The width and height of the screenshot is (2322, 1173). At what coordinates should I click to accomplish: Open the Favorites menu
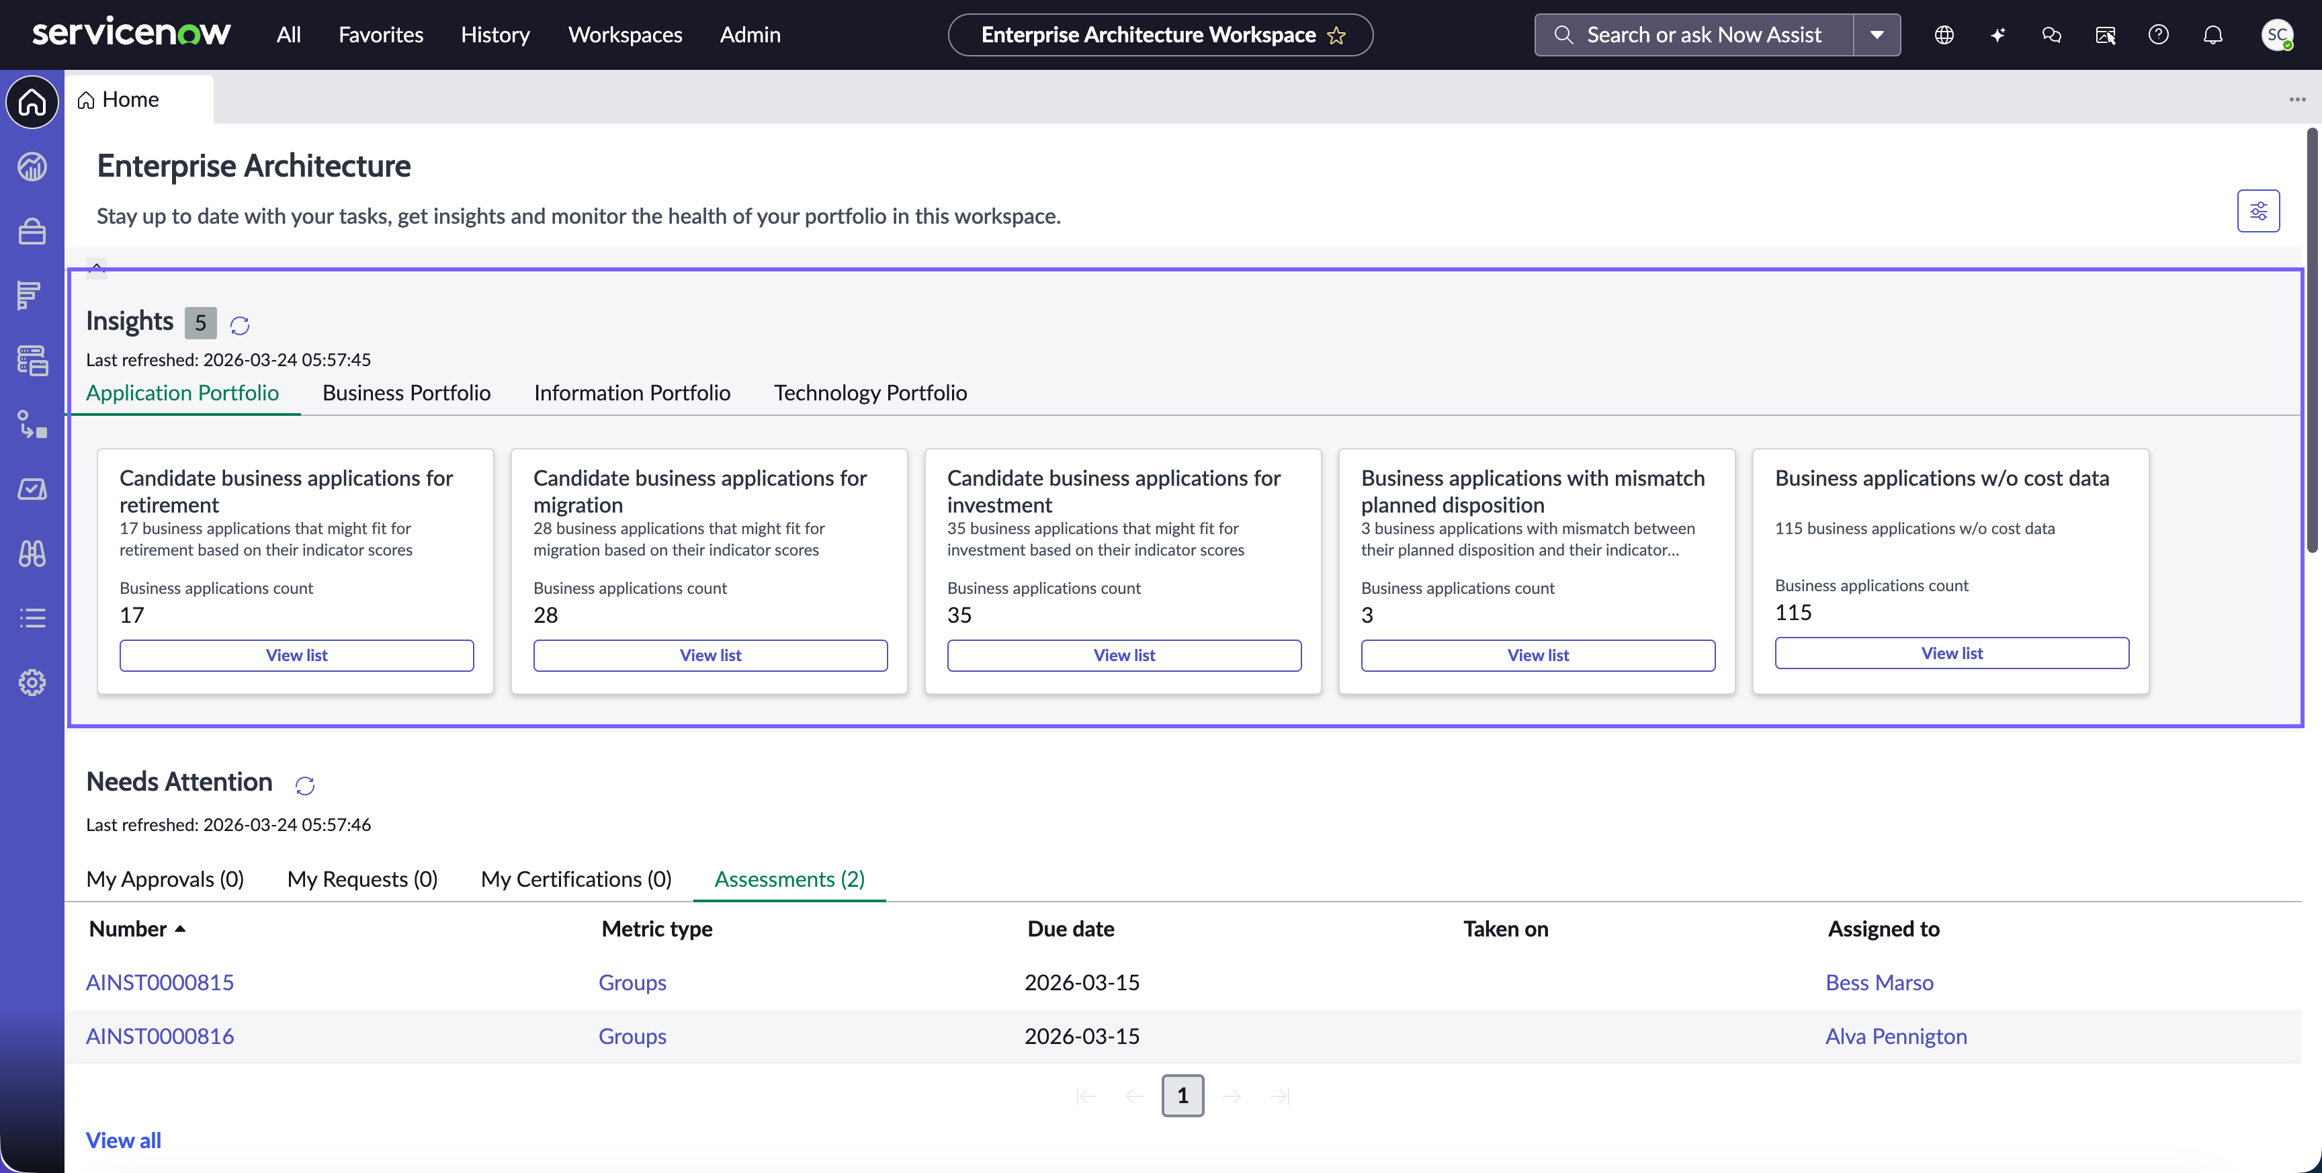382,34
